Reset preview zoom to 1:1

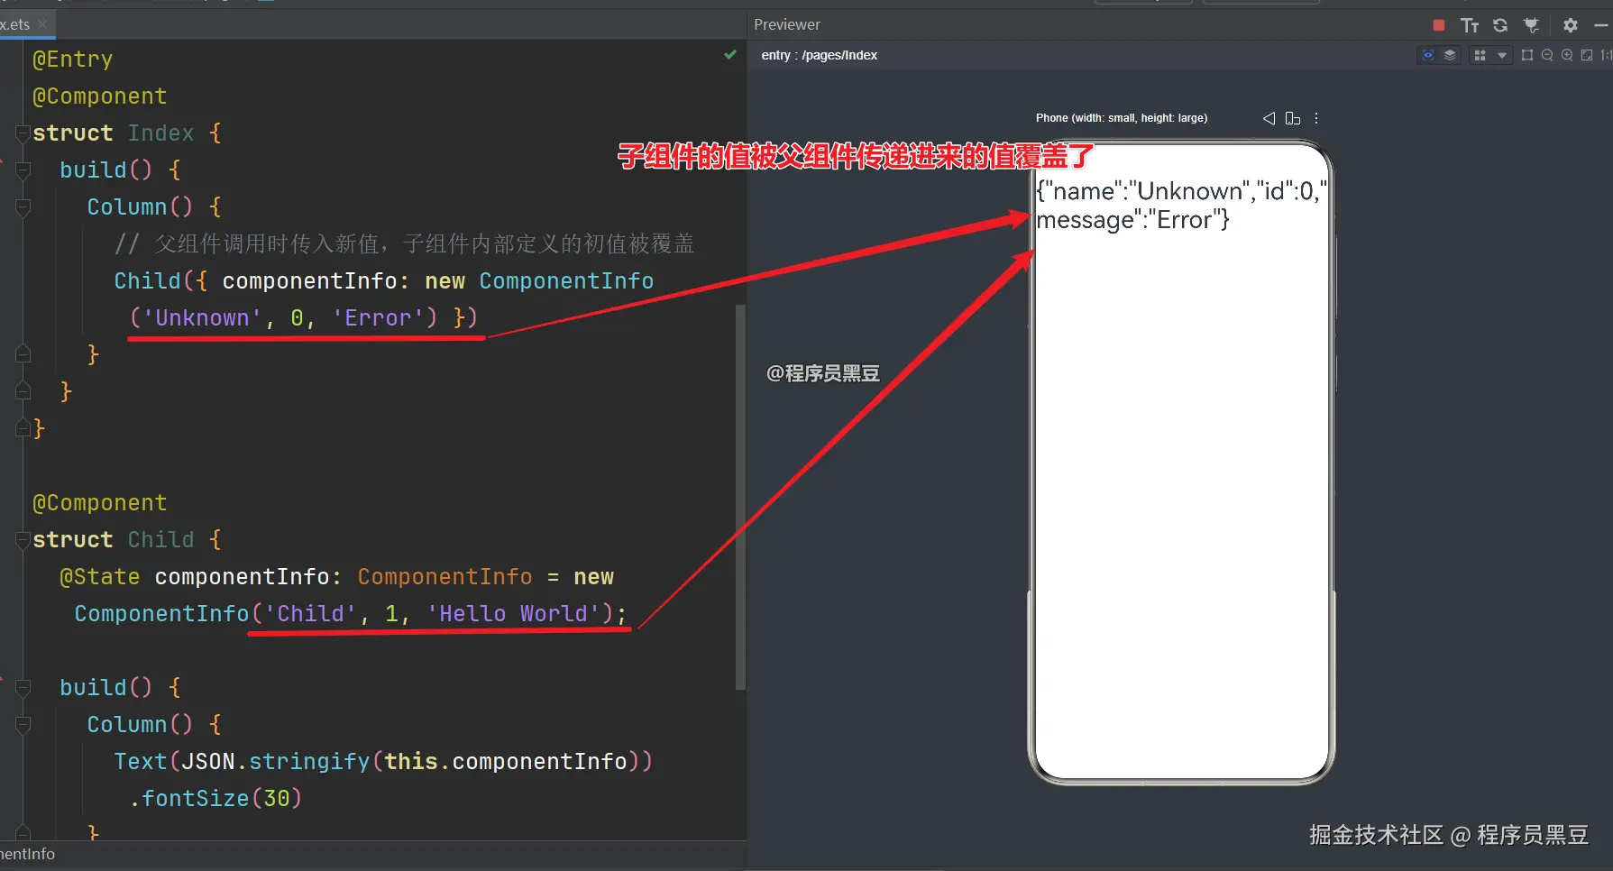1606,55
